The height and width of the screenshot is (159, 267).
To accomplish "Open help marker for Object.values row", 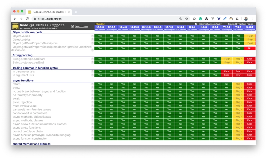I will 92,35.
